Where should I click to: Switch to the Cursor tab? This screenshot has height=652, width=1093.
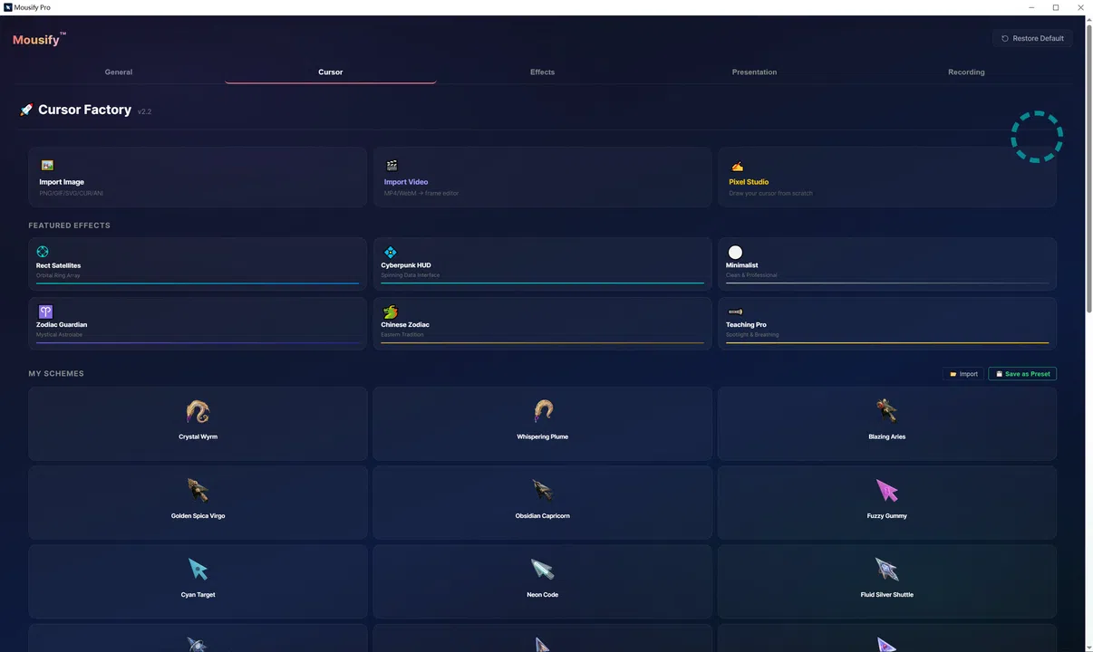tap(331, 72)
